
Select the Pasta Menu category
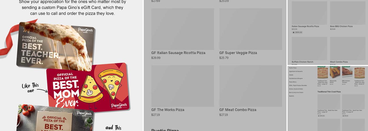[293, 82]
